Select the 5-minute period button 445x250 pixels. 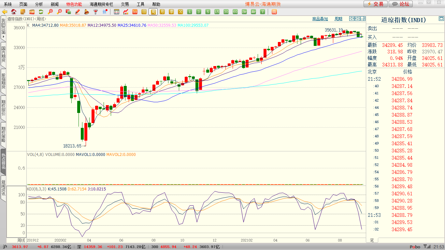click(208, 12)
